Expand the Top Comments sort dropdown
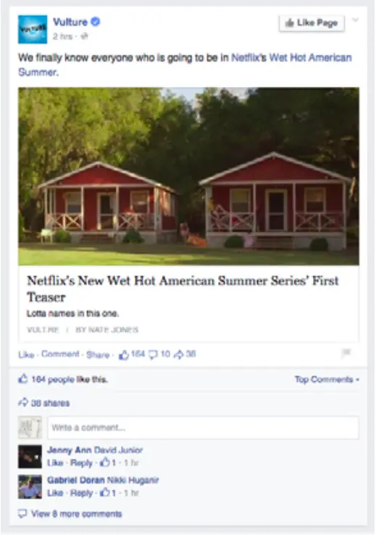The width and height of the screenshot is (376, 535). point(327,379)
